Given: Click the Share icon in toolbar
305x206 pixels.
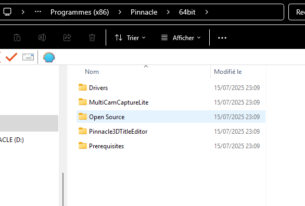Looking at the screenshot, I should [67, 37].
